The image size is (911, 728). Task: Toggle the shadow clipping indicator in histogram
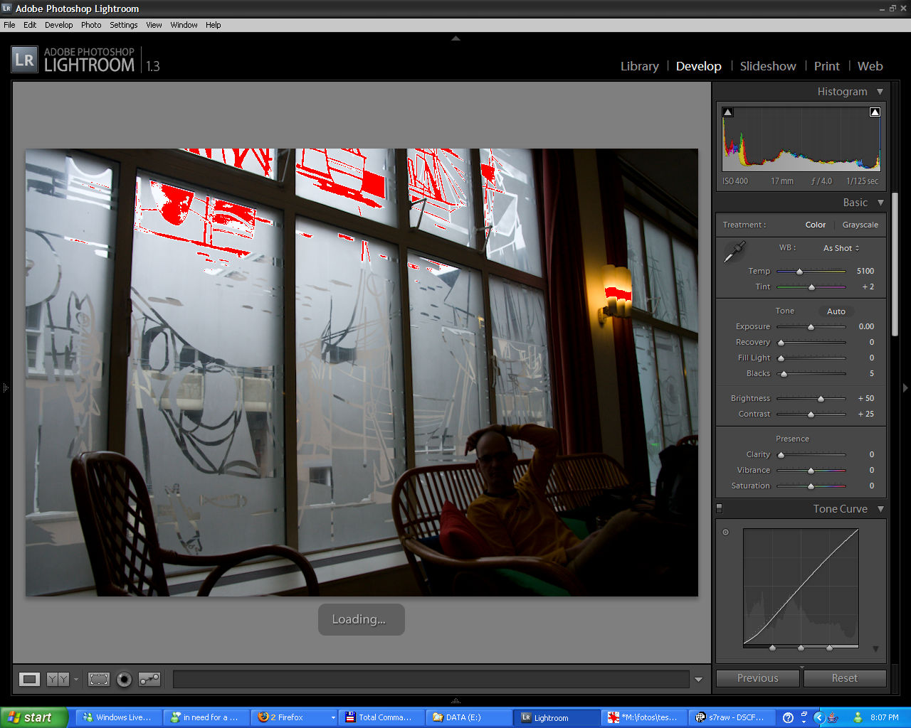coord(727,112)
